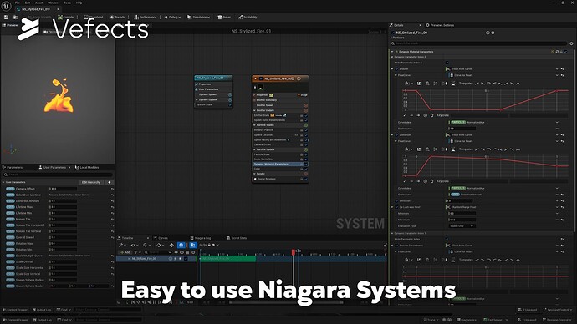Click the timeline playhead marker
577x324 pixels.
click(294, 252)
